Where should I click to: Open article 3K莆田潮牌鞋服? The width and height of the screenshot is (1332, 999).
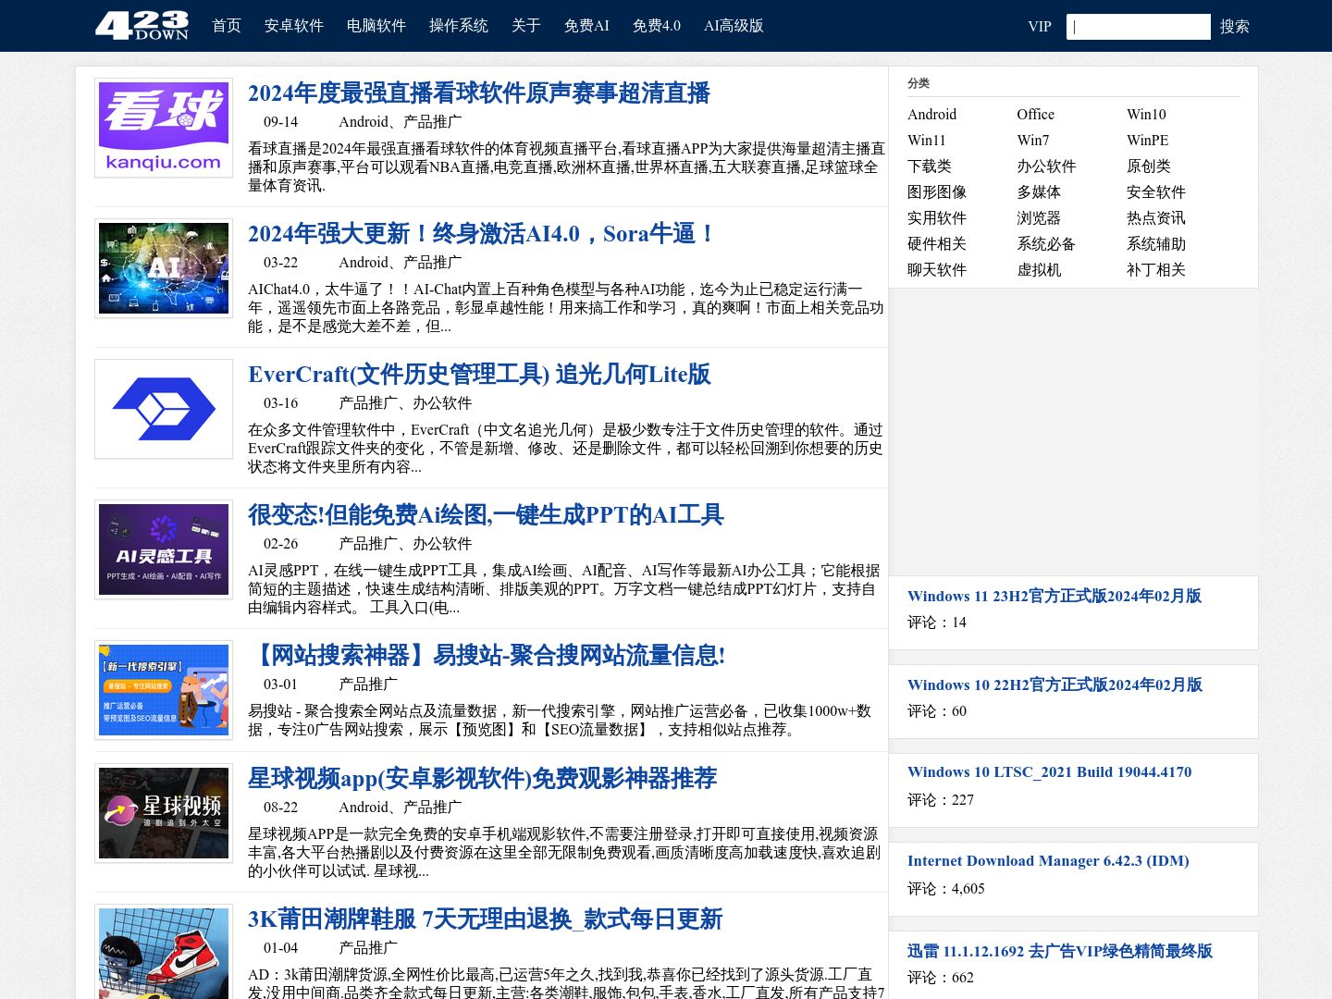(x=485, y=919)
